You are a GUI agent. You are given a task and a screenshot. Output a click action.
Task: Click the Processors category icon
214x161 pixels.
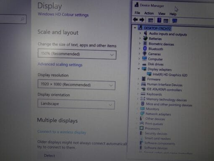point(141,128)
